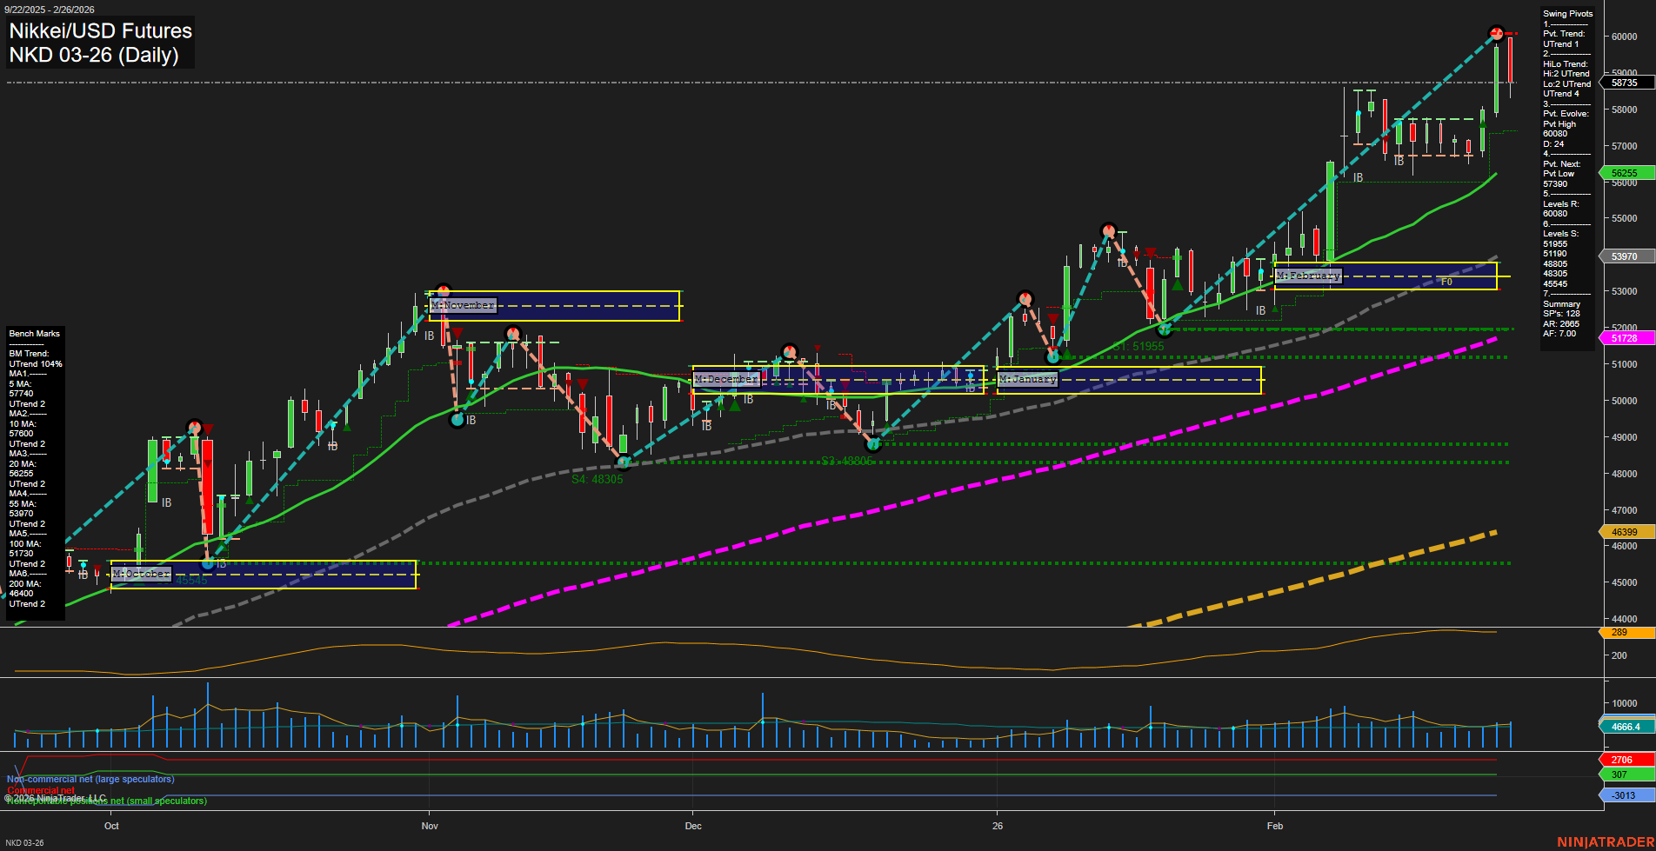The width and height of the screenshot is (1656, 851).
Task: Click the magenta 51728 price axis marker
Action: [x=1625, y=338]
